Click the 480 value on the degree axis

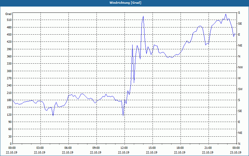[9, 27]
